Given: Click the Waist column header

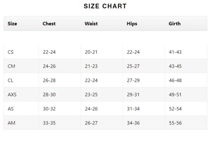Looking at the screenshot, I should (x=91, y=24).
